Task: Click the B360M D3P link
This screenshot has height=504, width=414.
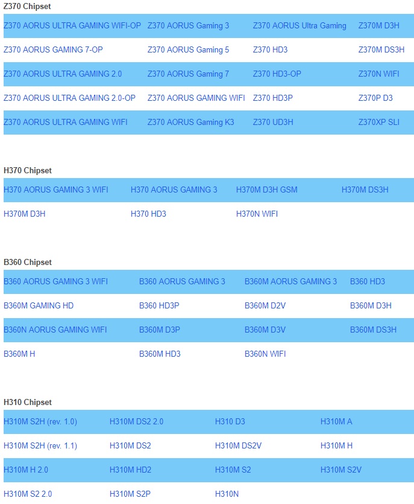Action: (x=160, y=330)
